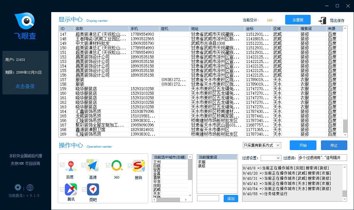Toggle the 360 source checkbox
The width and height of the screenshot is (354, 210).
[x=108, y=165]
